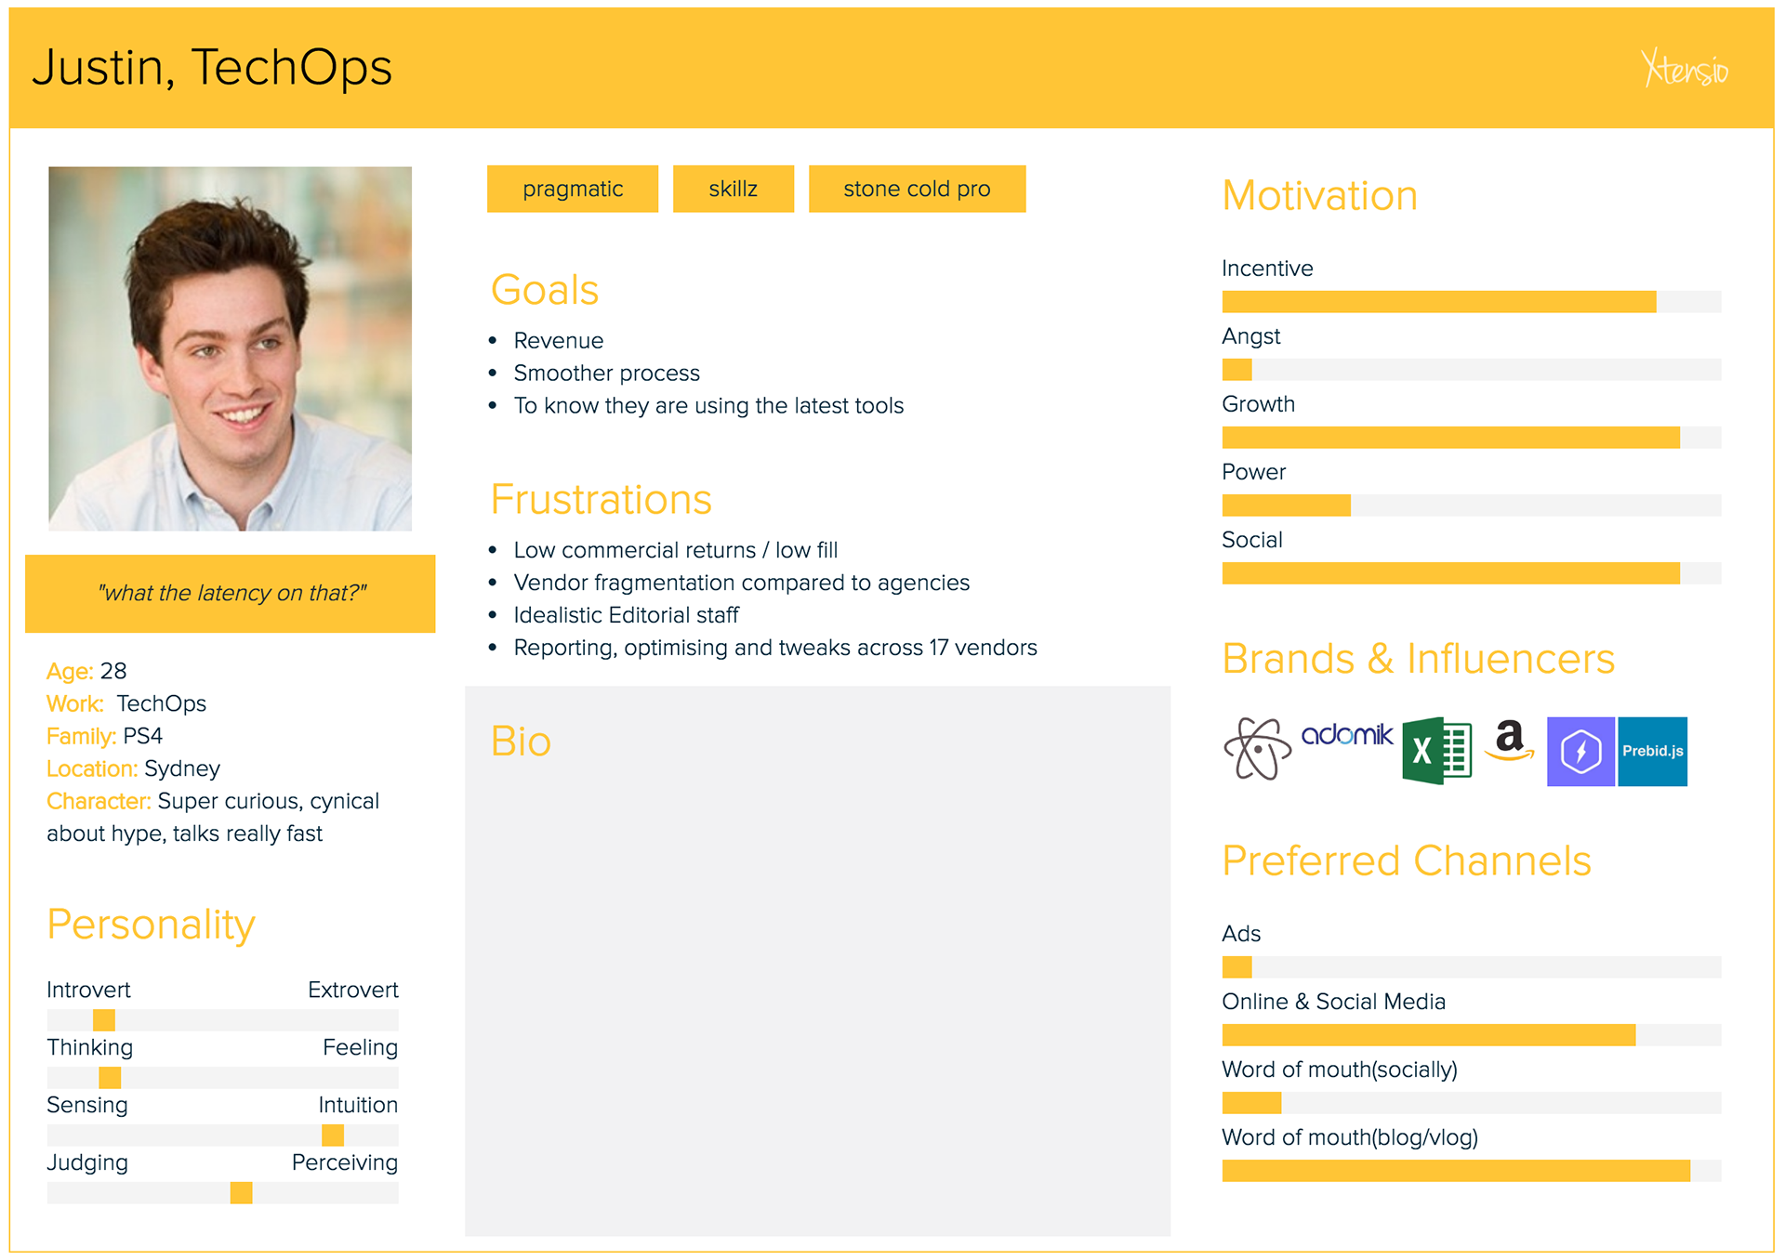This screenshot has height=1260, width=1785.
Task: Click the Sensing-Intuition slider marker
Action: coord(333,1135)
